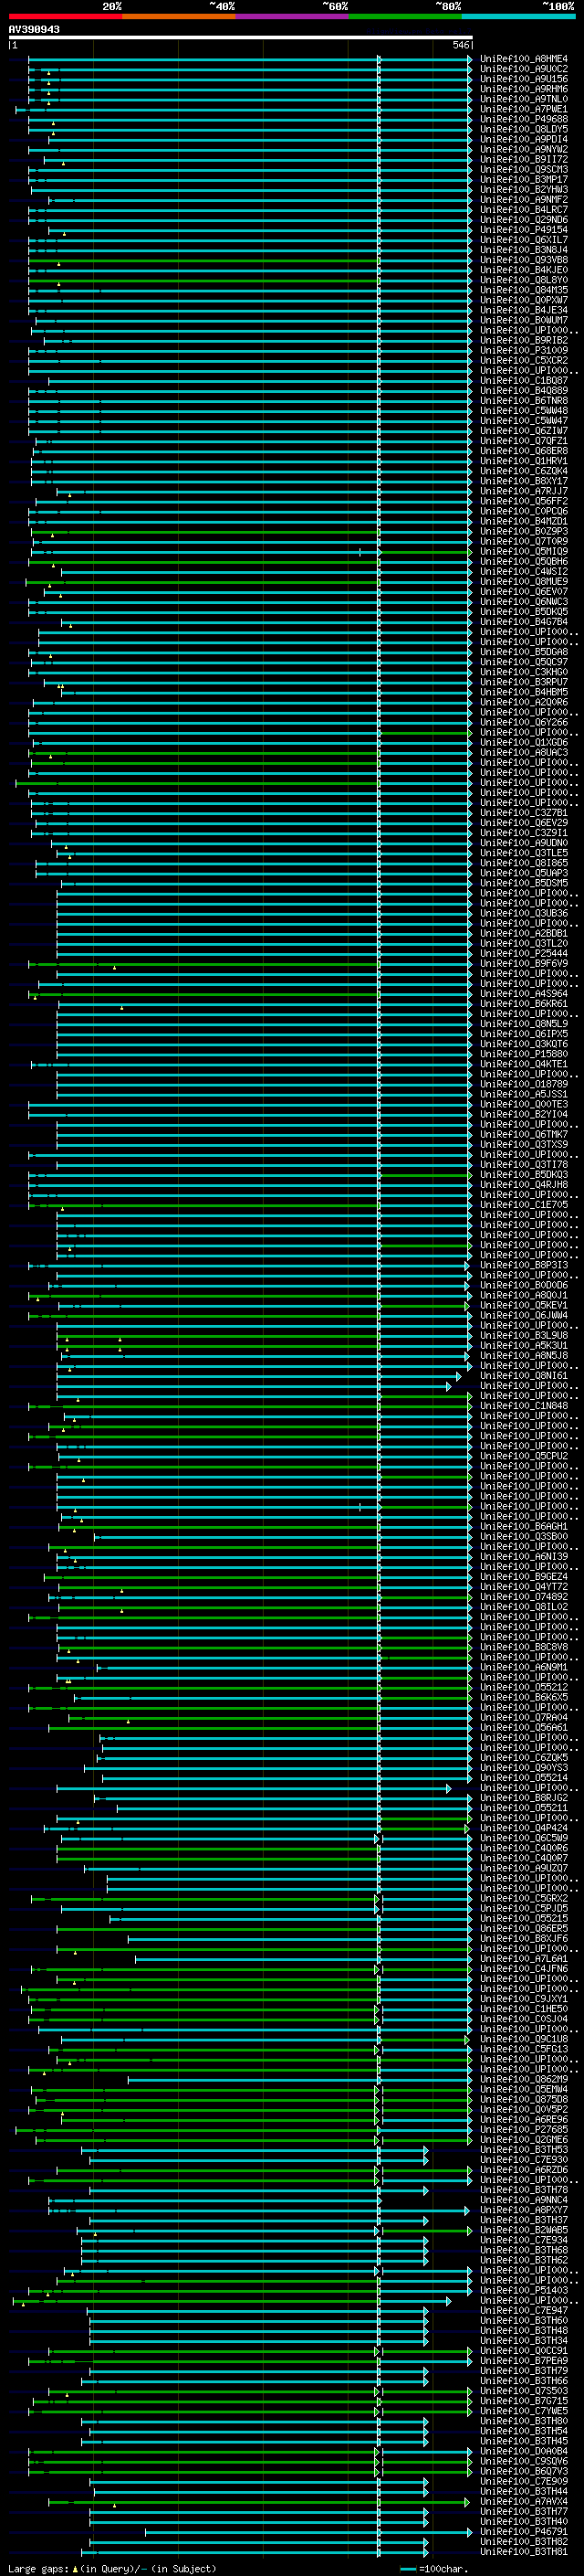Select the UniRef100_Q7QFZ1 label
The height and width of the screenshot is (2576, 584).
pyautogui.click(x=523, y=441)
